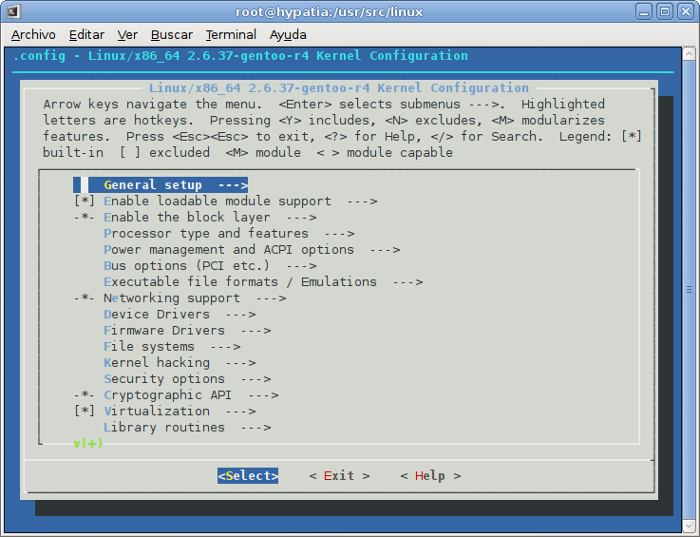Open Networking support entry
700x537 pixels.
[195, 298]
